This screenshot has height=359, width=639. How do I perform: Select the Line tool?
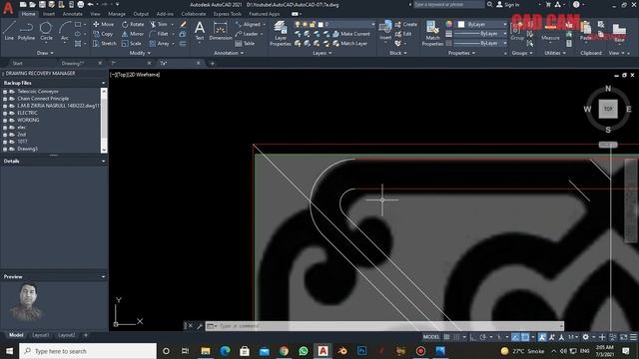(x=9, y=31)
